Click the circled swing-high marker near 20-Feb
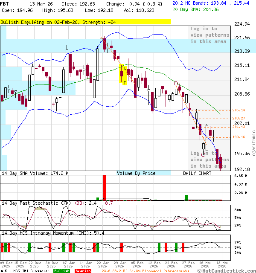The image size is (256, 273). 176,84
